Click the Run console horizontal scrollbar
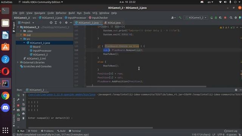Screen dimensions: 242x136 click(x=90, y=128)
